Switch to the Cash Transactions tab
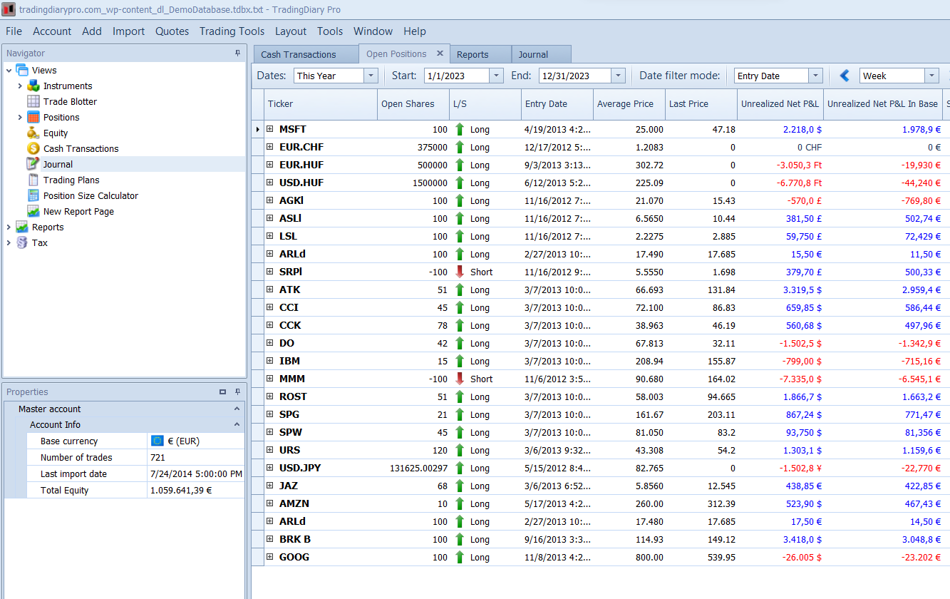Screen dimensions: 950x599 coord(306,54)
